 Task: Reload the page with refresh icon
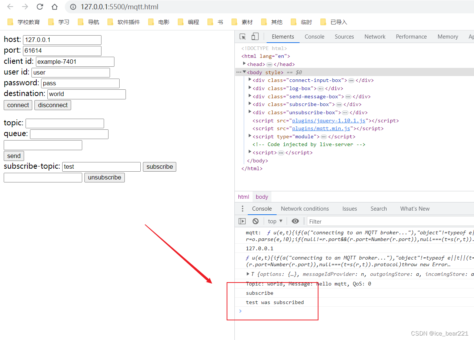(40, 7)
